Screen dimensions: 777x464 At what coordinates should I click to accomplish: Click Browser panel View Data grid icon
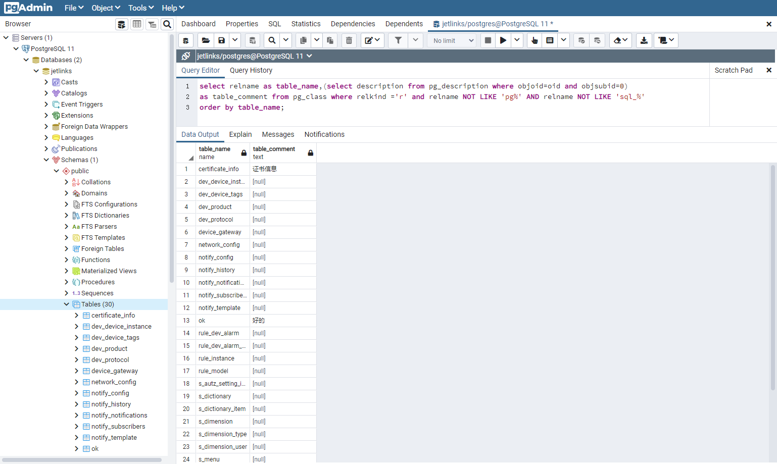137,24
